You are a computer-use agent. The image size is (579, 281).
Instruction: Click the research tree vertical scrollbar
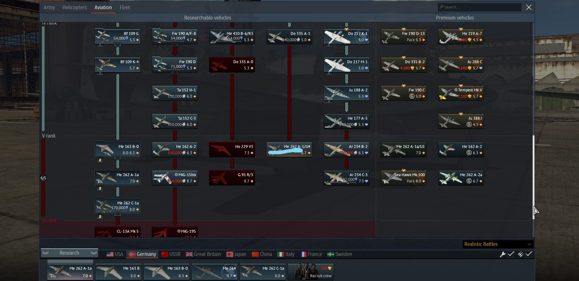click(533, 177)
